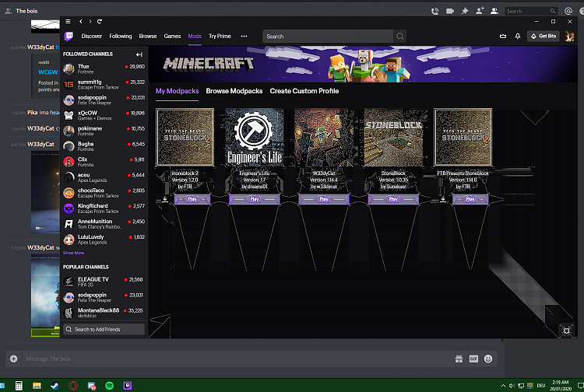Open the Tfue followed channel
The height and width of the screenshot is (392, 584).
tap(104, 68)
